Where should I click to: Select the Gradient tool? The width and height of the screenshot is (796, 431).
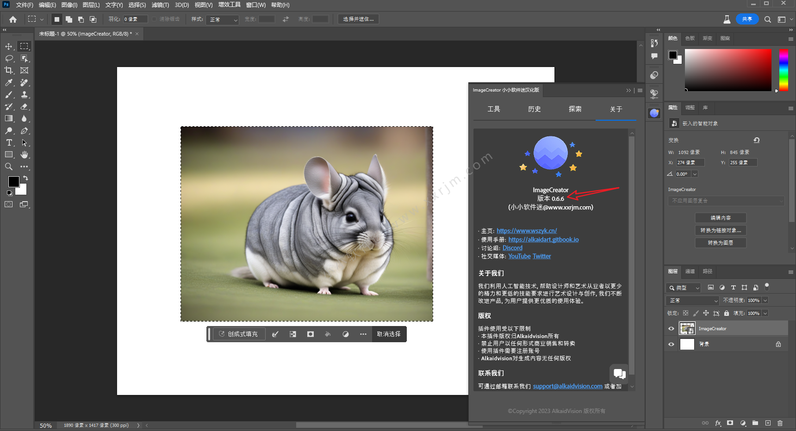pyautogui.click(x=9, y=118)
